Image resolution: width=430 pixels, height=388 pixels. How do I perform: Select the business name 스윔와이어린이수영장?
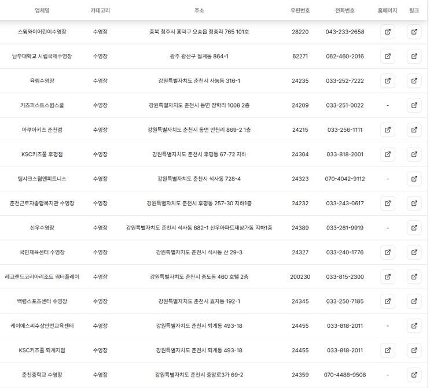[x=42, y=32]
